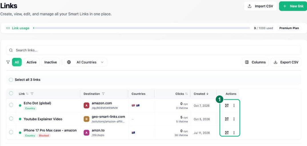The image size is (307, 146).
Task: Open more actions menu for Youtube Explainer Video
Action: (234, 119)
